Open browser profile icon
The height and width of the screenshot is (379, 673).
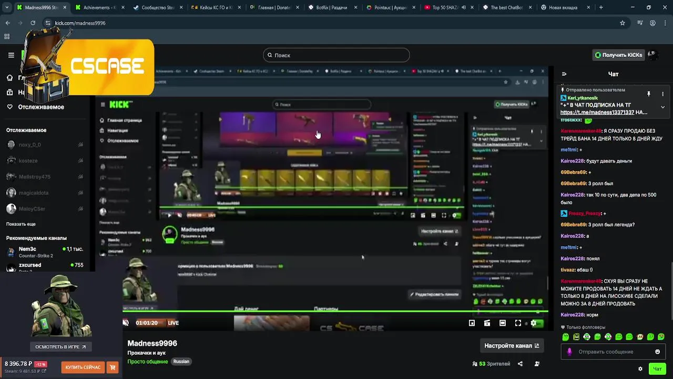point(652,23)
